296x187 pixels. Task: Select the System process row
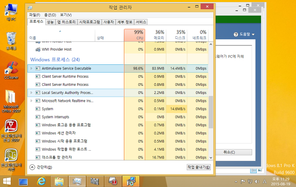pos(118,109)
